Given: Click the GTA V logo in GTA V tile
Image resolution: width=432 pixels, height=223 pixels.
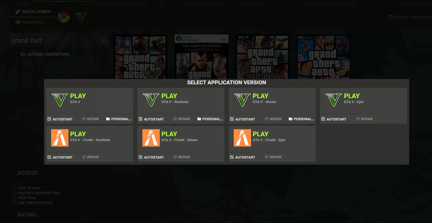Looking at the screenshot, I should 60,100.
